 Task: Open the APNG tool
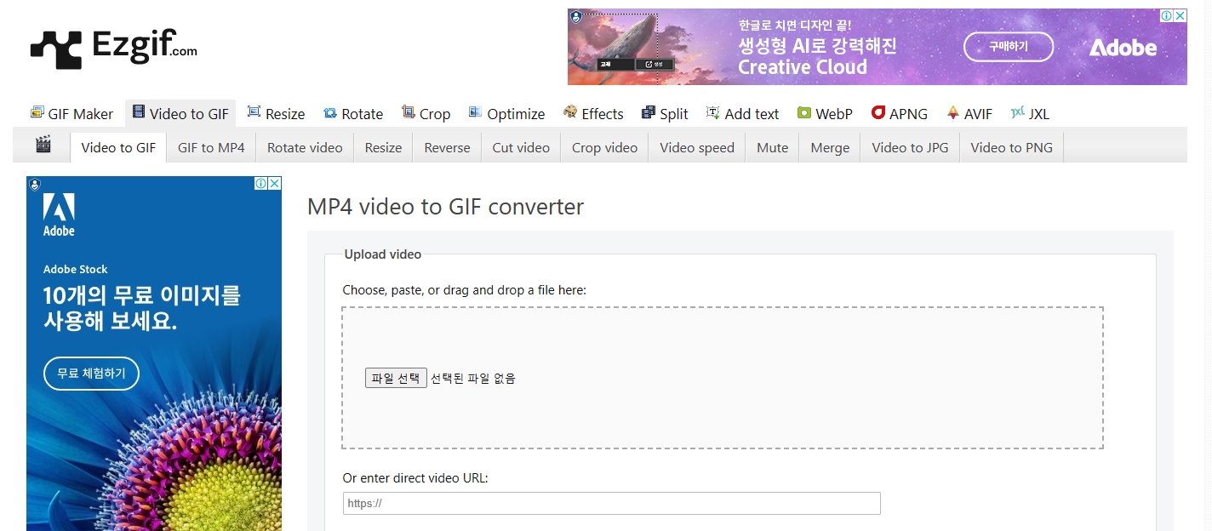click(899, 113)
